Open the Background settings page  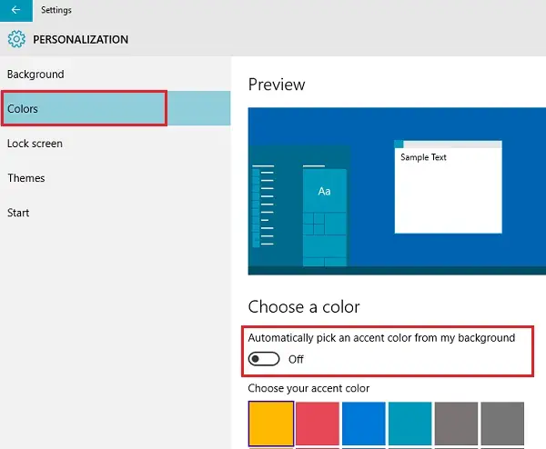tap(35, 75)
